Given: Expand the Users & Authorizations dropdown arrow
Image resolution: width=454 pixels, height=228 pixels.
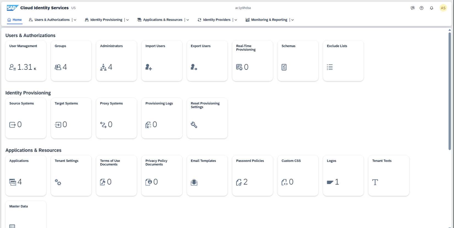Looking at the screenshot, I should (75, 20).
